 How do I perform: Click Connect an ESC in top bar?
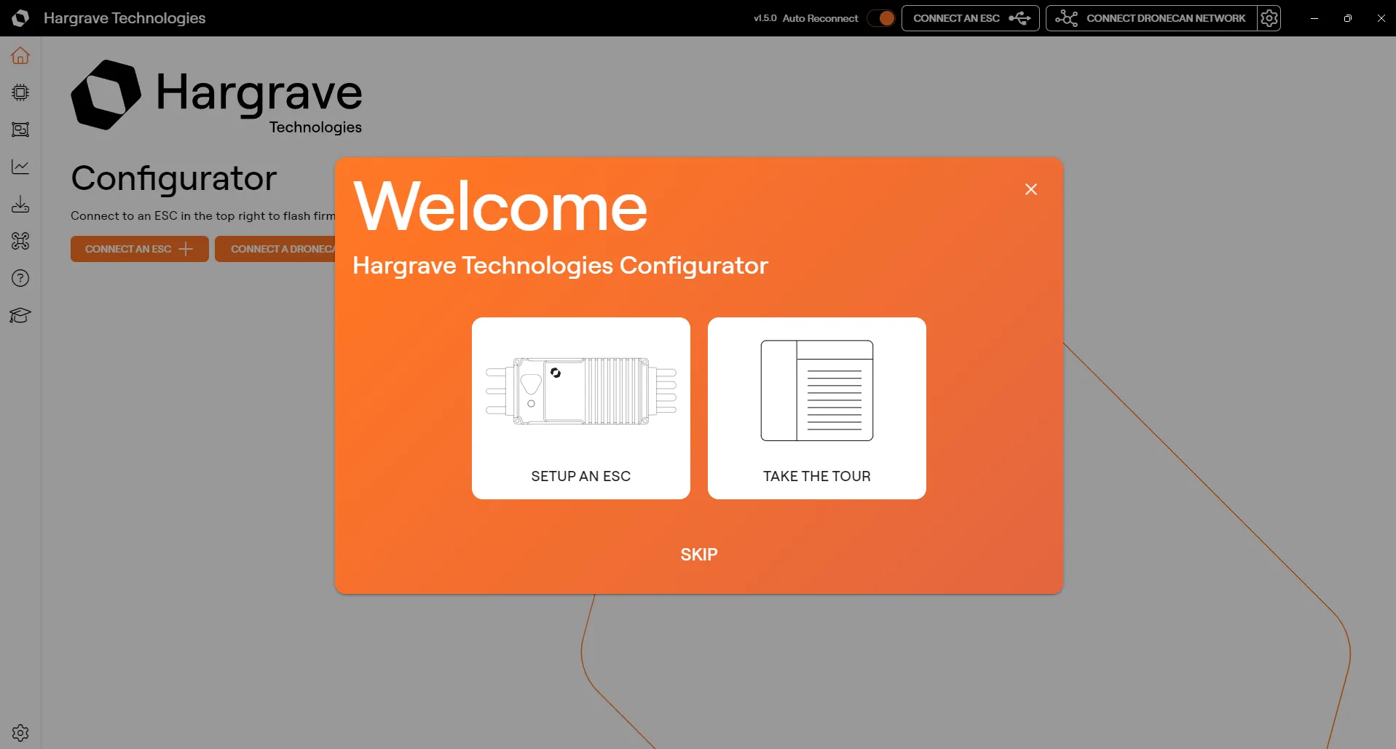click(x=970, y=18)
